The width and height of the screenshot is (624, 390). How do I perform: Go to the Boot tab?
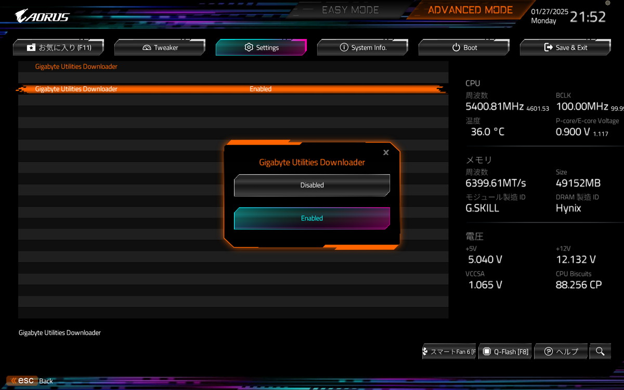point(464,47)
